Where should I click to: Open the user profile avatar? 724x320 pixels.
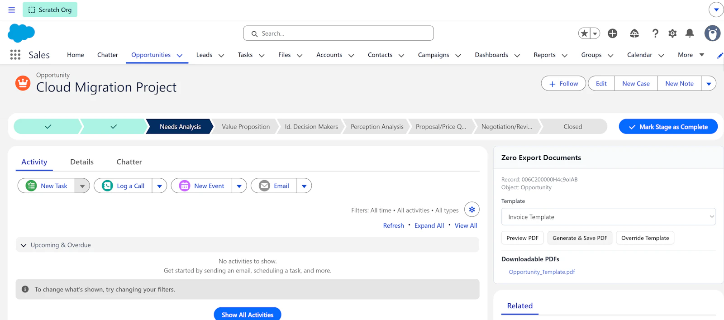(712, 33)
